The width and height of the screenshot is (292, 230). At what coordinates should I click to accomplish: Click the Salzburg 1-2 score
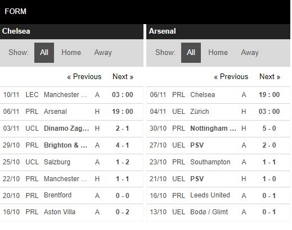click(x=122, y=162)
